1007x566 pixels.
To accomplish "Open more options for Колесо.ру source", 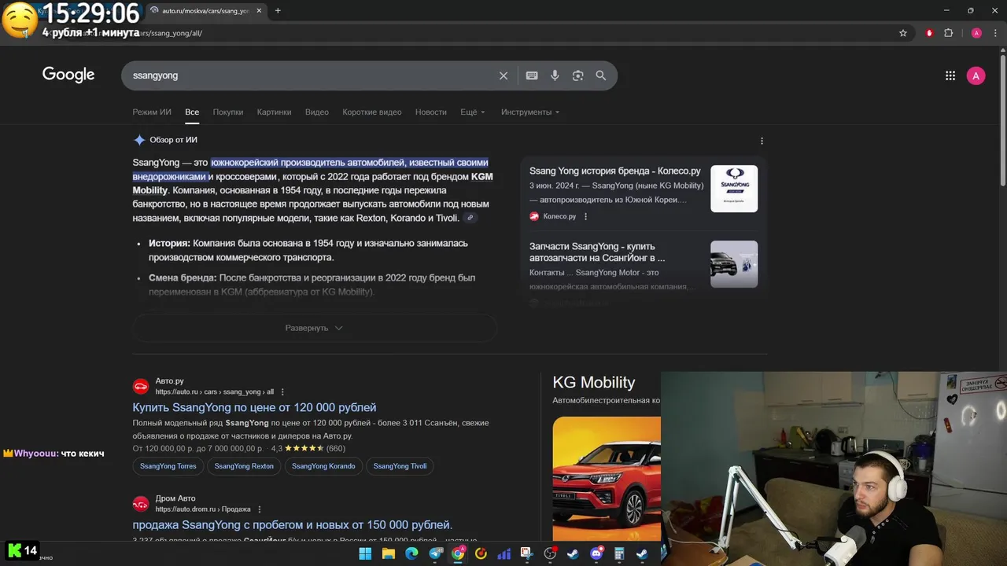I will pyautogui.click(x=585, y=216).
